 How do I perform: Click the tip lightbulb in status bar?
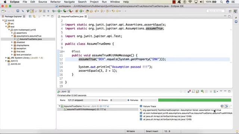(x=237, y=131)
